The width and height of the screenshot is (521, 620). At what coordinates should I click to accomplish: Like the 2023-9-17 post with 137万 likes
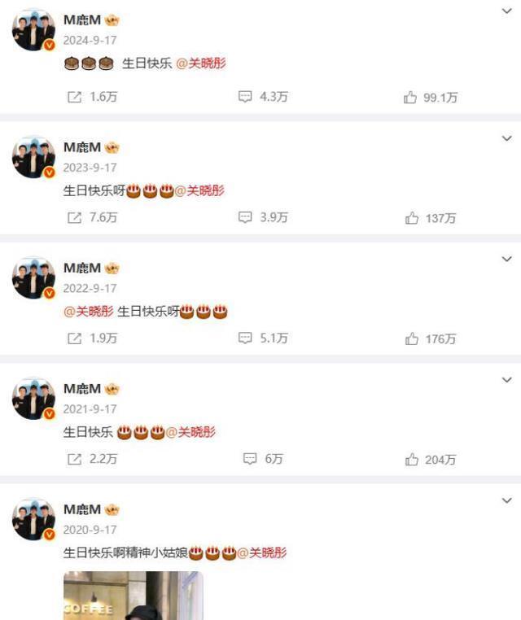tap(431, 218)
